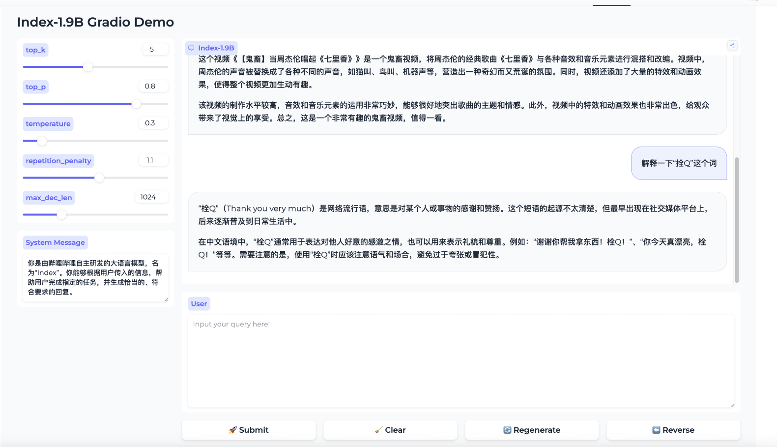The width and height of the screenshot is (777, 447).
Task: Click the User textbox resize handle
Action: (x=732, y=405)
